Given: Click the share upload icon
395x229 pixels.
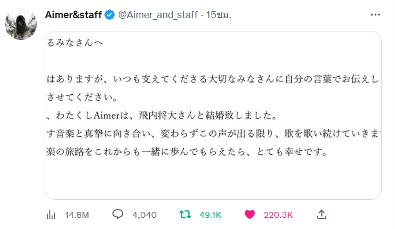Looking at the screenshot, I should (x=321, y=214).
